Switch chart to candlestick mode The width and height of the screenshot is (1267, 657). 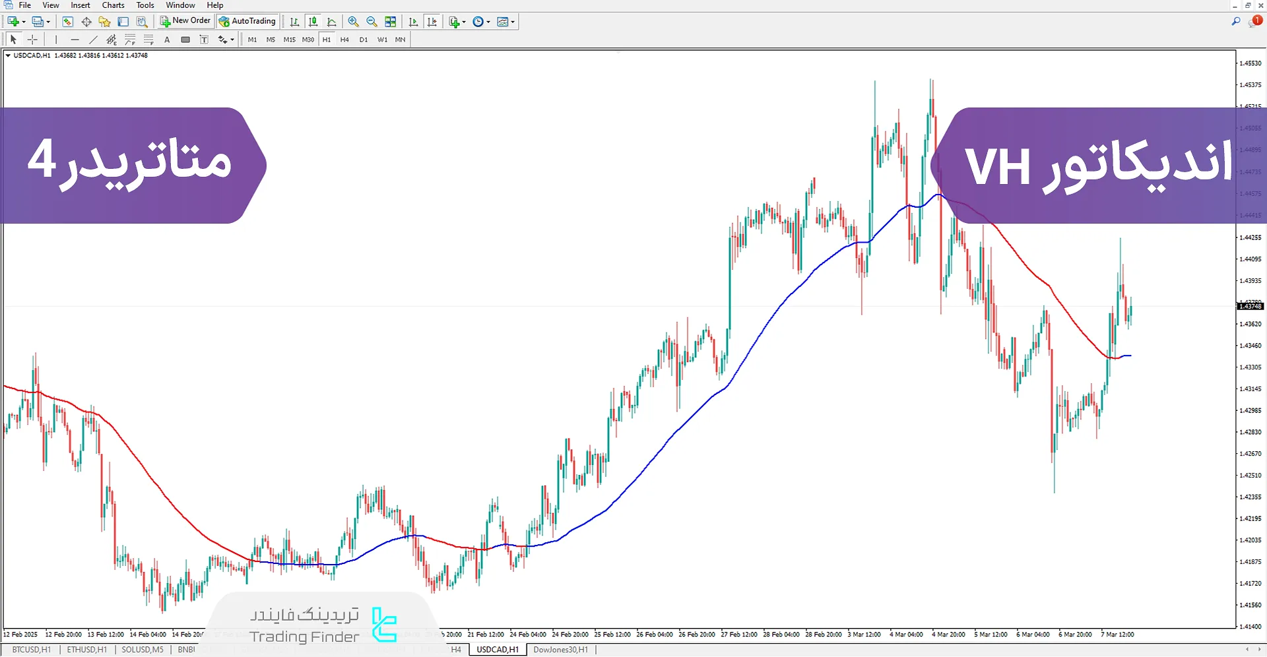313,22
